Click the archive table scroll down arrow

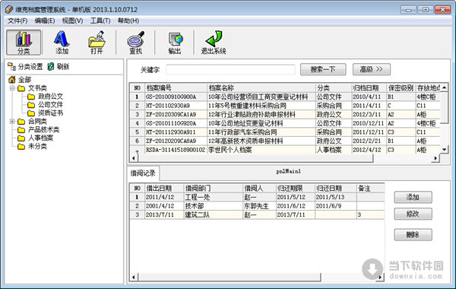pos(445,150)
